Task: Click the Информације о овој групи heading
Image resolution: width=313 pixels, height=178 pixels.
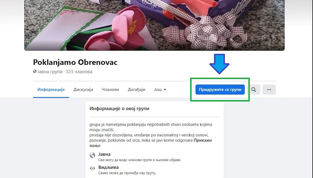Action: tap(119, 108)
